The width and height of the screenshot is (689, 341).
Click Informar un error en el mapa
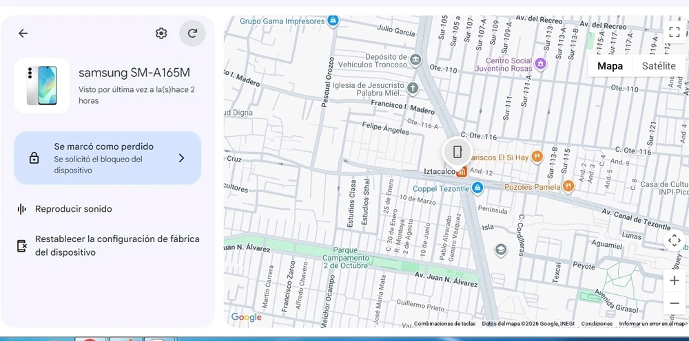coord(652,324)
